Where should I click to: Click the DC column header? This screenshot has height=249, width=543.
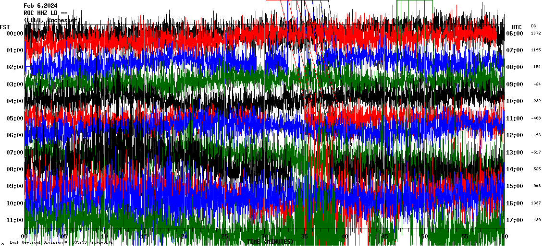point(533,26)
